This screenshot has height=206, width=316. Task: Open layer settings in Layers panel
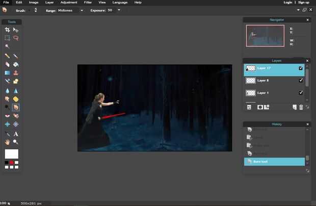[249, 107]
